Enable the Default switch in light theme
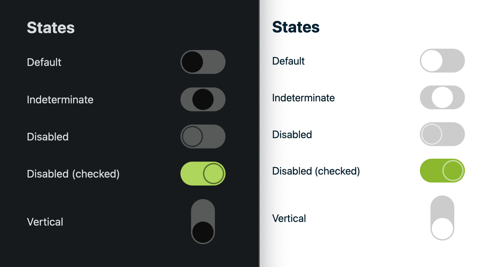This screenshot has height=267, width=502. click(442, 61)
